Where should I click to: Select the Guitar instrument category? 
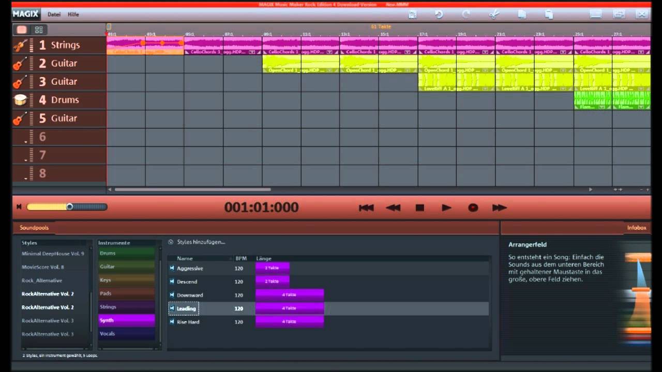click(x=127, y=267)
